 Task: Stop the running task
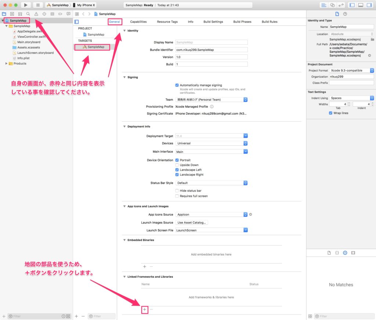(x=38, y=5)
